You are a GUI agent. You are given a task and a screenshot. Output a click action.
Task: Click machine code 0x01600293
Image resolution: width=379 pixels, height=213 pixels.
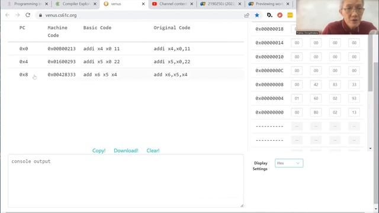62,62
